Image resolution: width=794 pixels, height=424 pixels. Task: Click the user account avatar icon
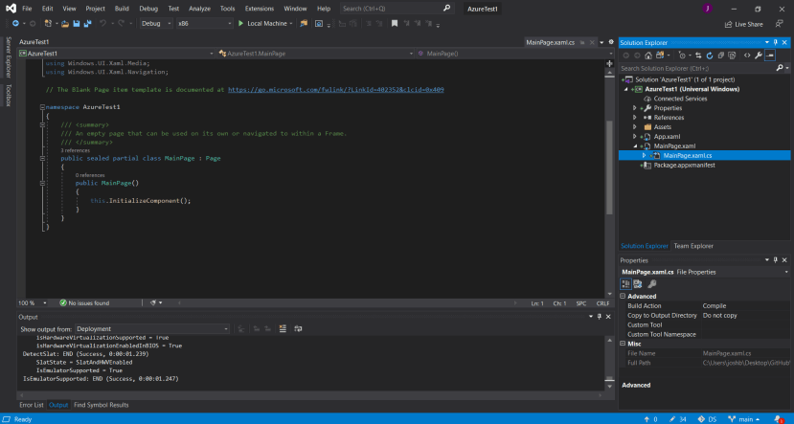(708, 8)
